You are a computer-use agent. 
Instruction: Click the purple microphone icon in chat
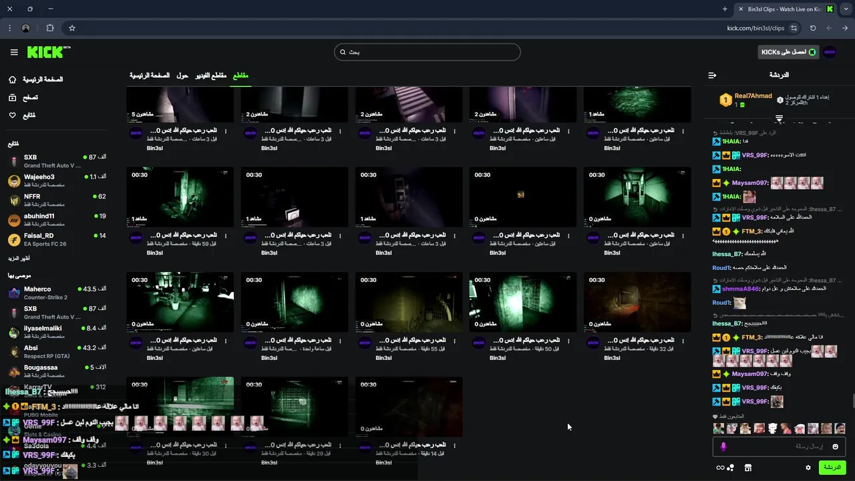(x=723, y=446)
